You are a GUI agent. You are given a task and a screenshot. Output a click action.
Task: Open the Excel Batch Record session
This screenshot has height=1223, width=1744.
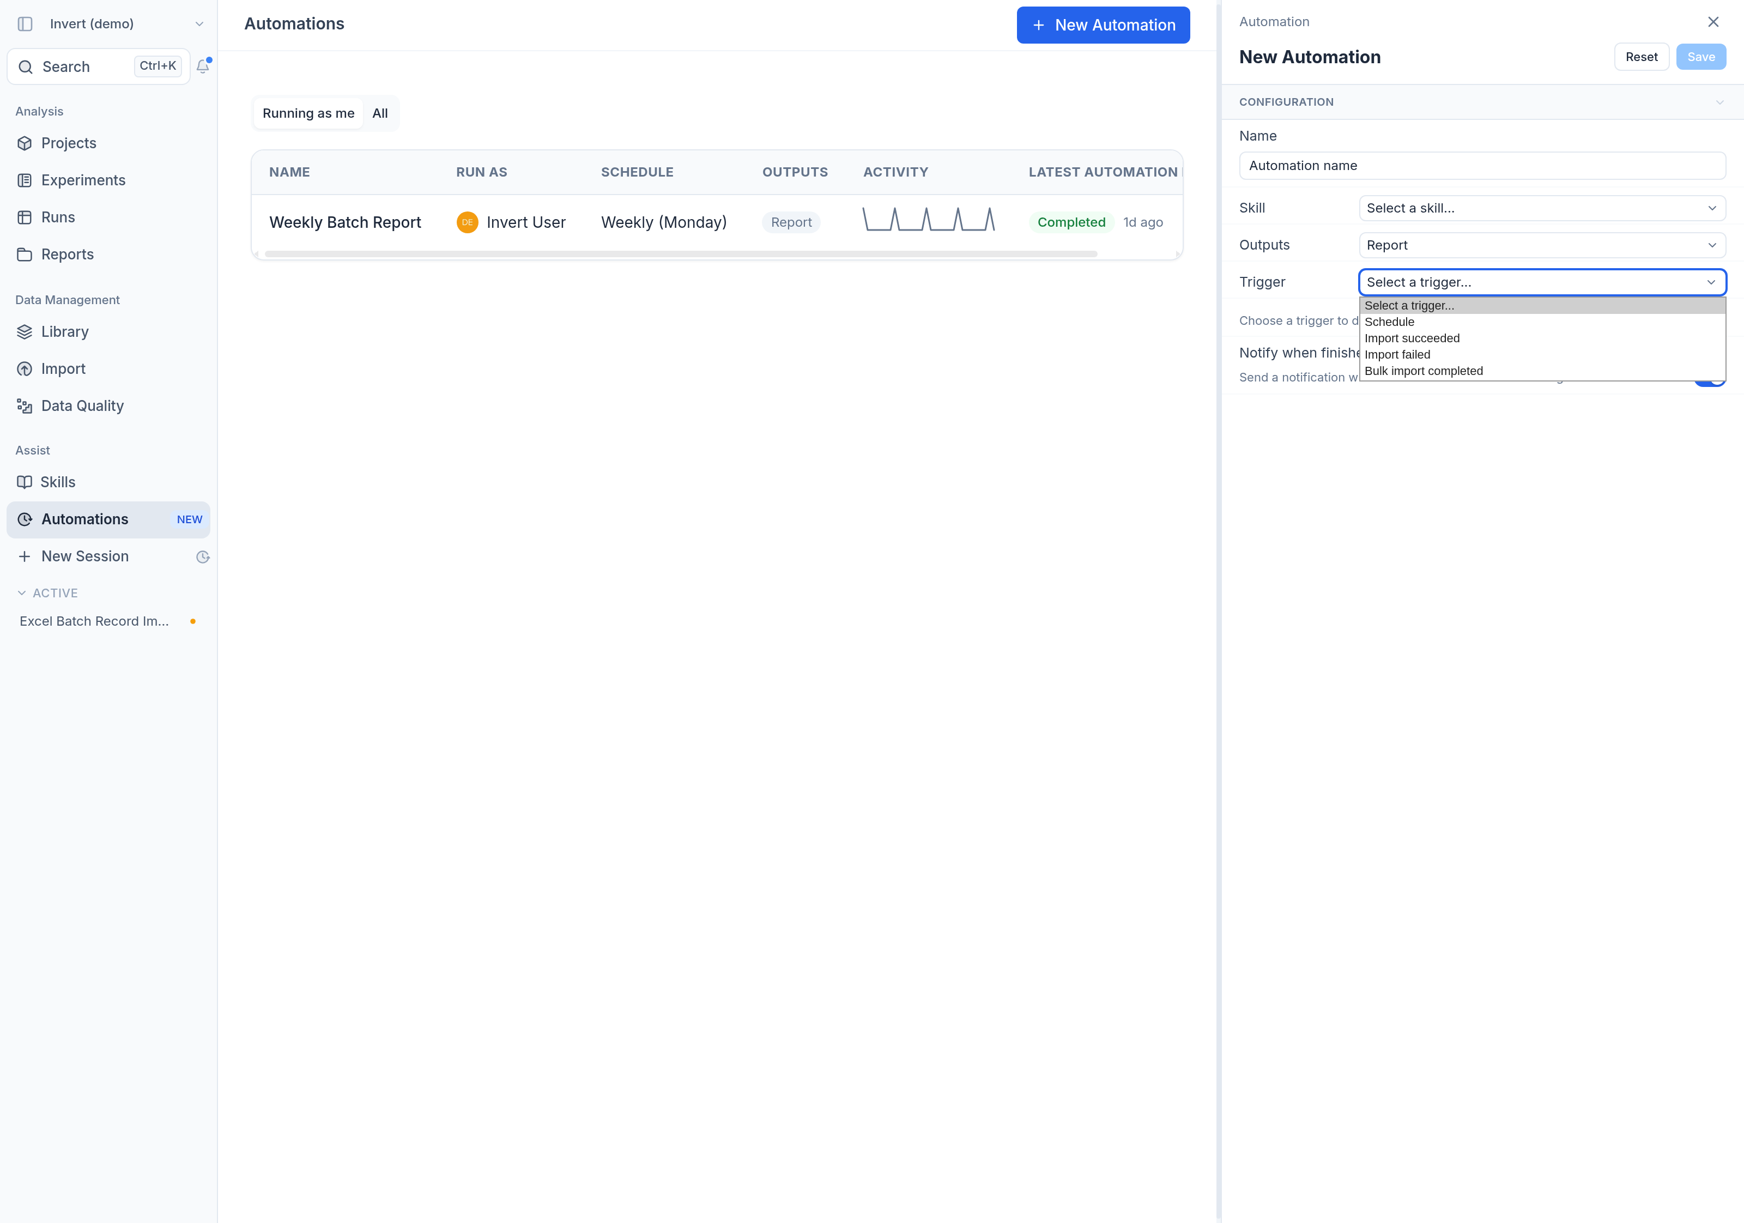108,621
